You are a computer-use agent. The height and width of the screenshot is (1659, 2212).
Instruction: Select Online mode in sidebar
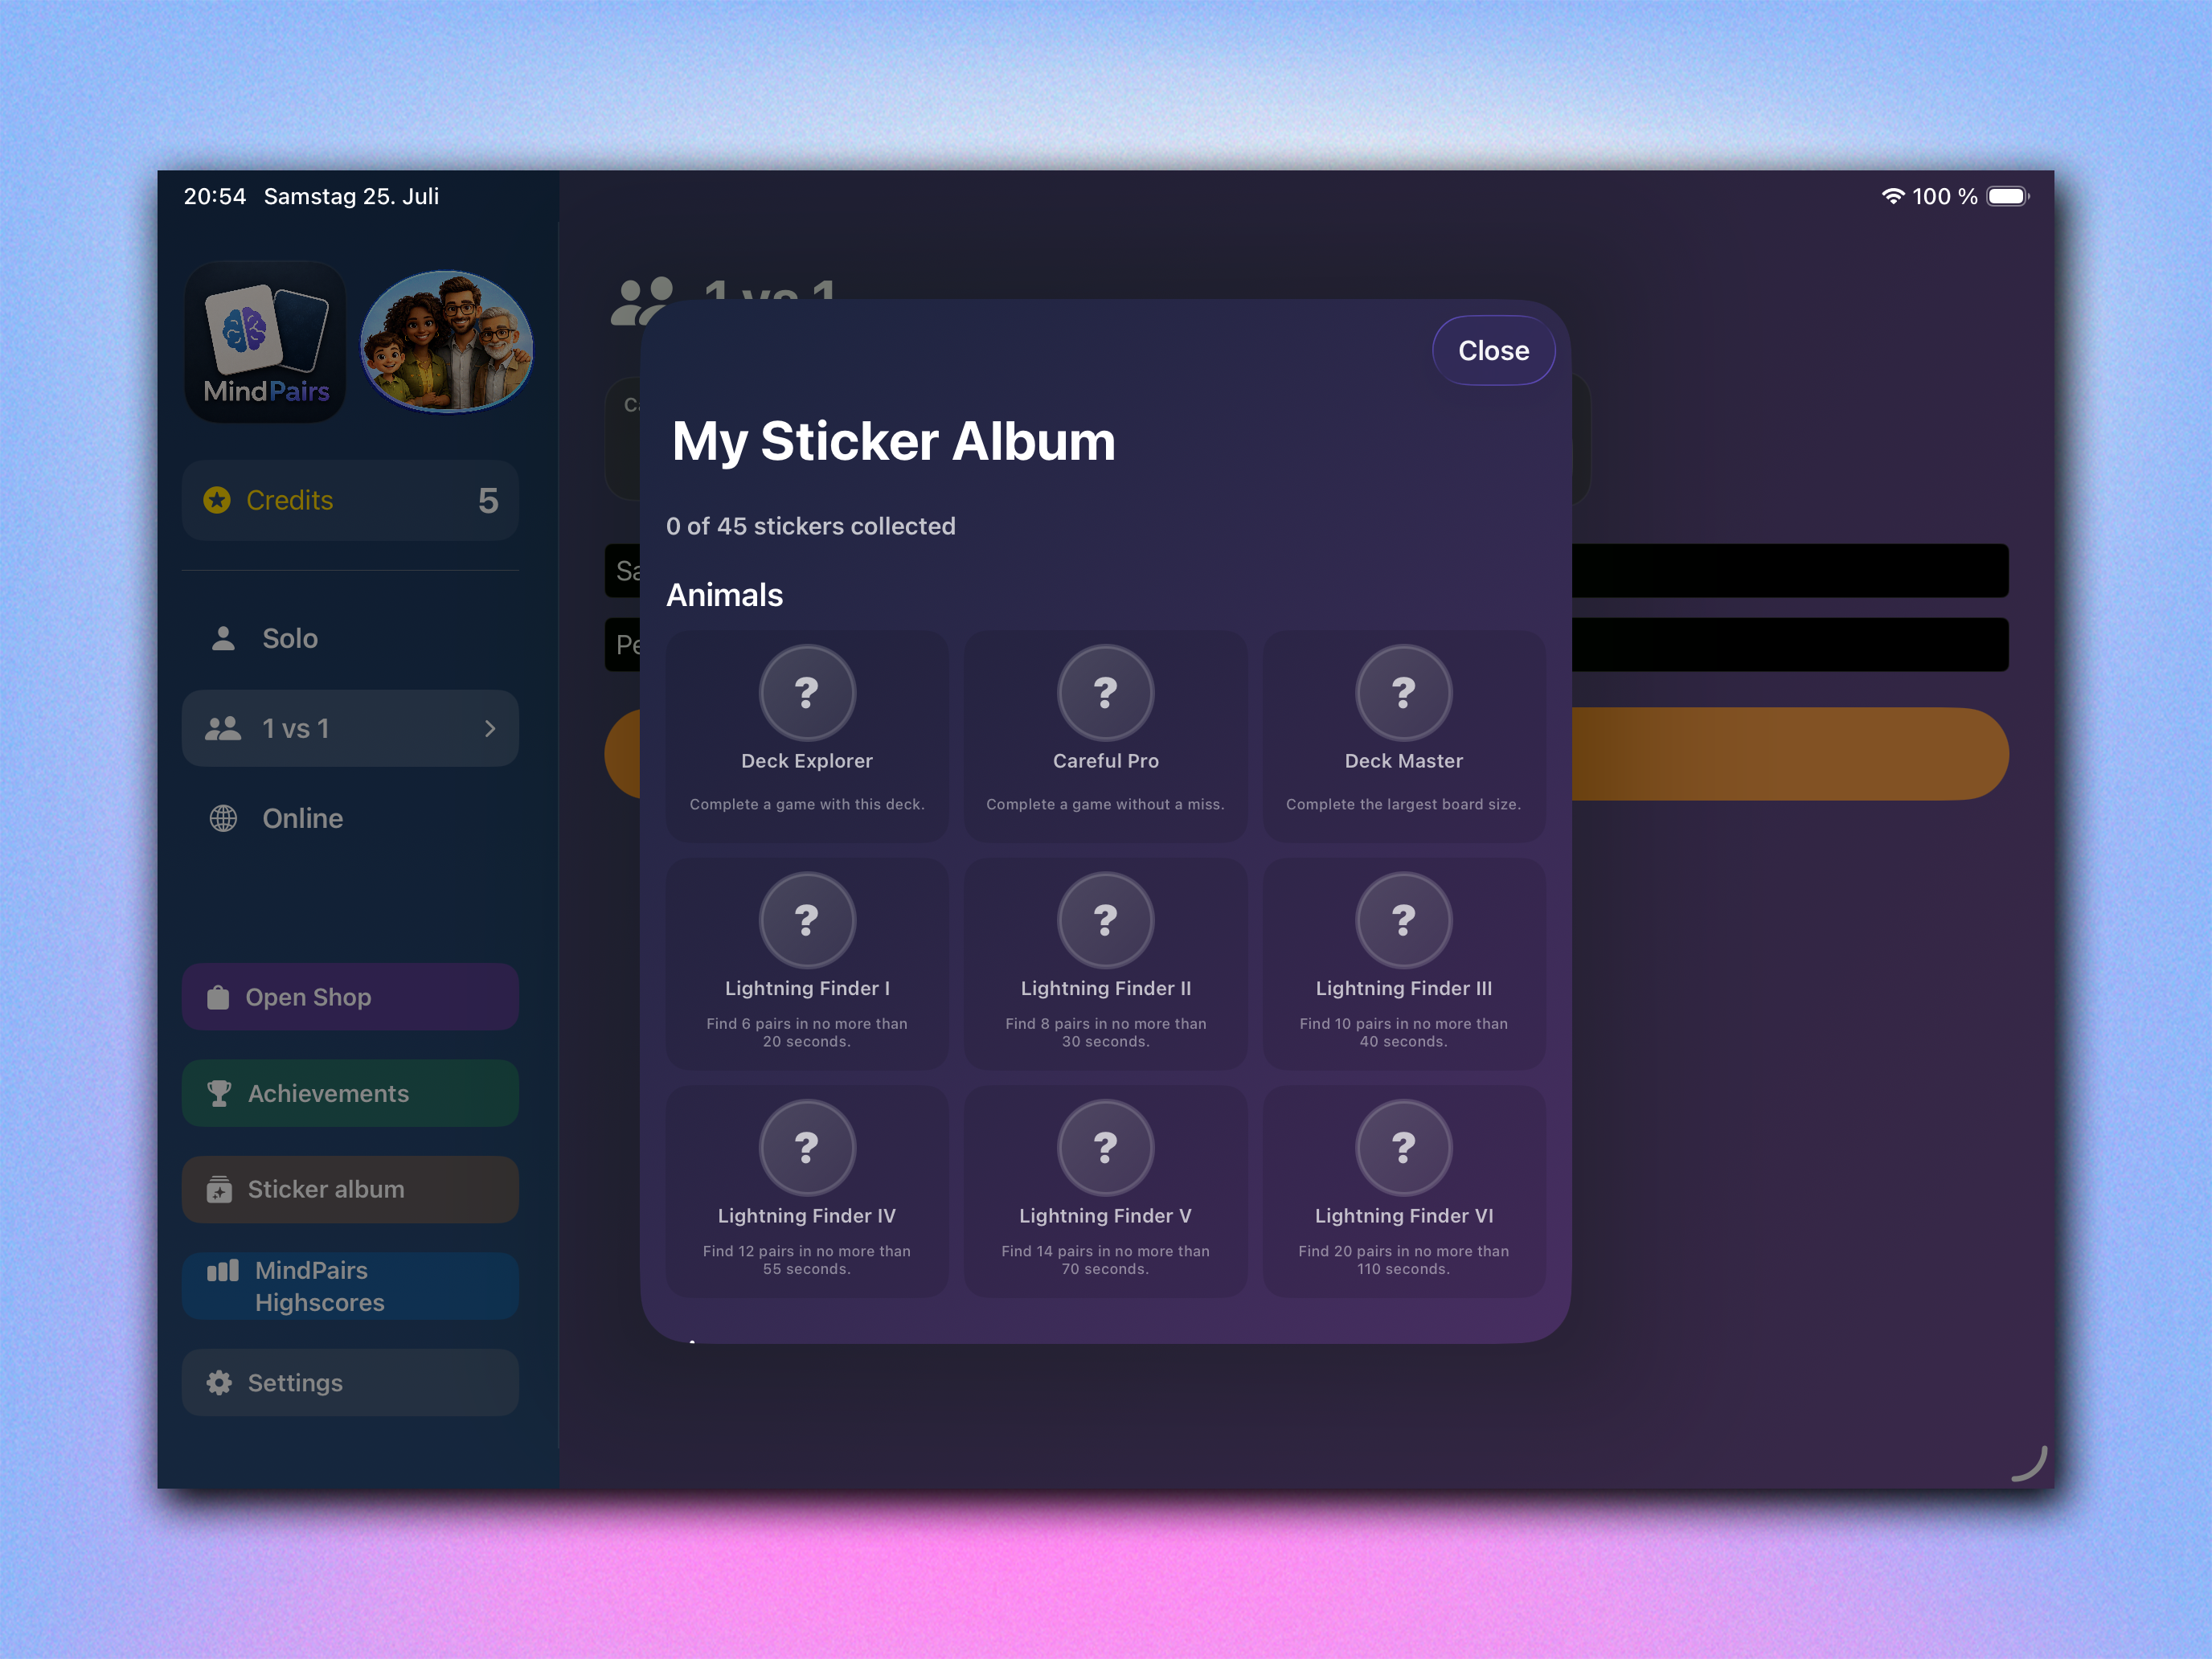pos(350,819)
